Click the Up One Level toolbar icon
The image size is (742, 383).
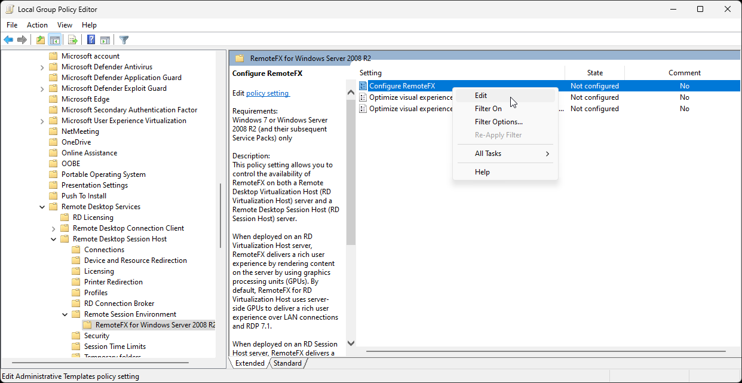(39, 39)
